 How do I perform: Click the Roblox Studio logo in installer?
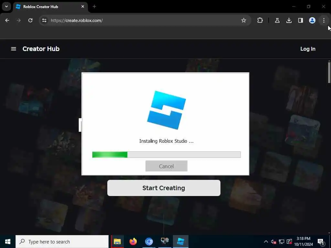pos(166,110)
